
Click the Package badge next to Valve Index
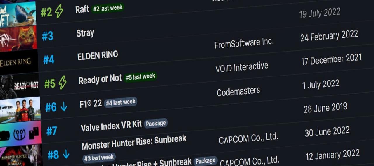click(156, 123)
